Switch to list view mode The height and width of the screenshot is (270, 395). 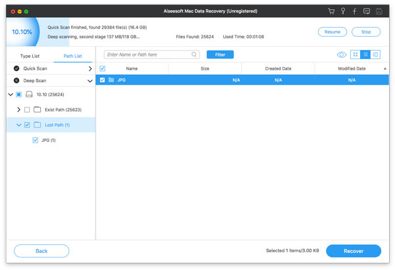pos(365,55)
